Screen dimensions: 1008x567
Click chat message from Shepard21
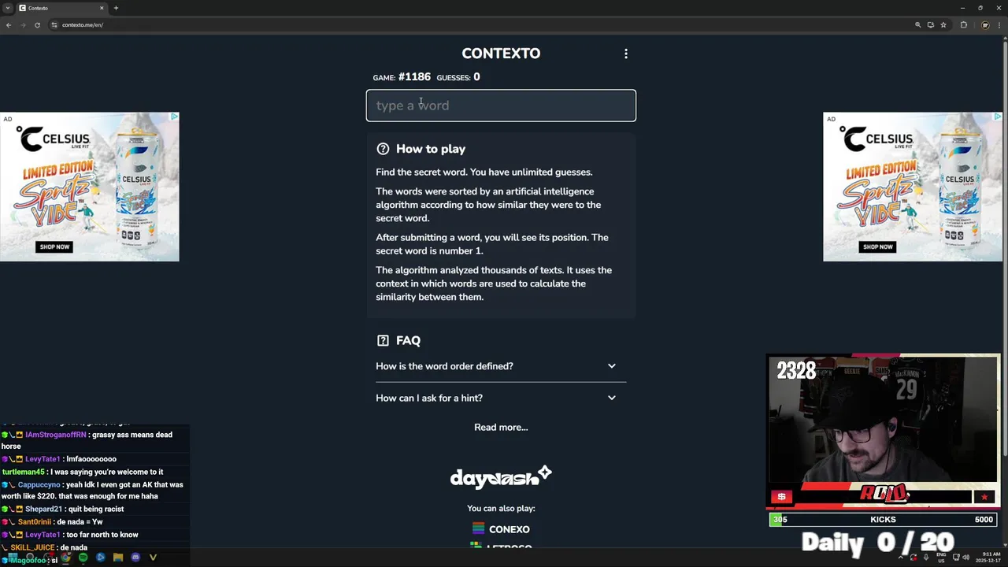click(63, 509)
